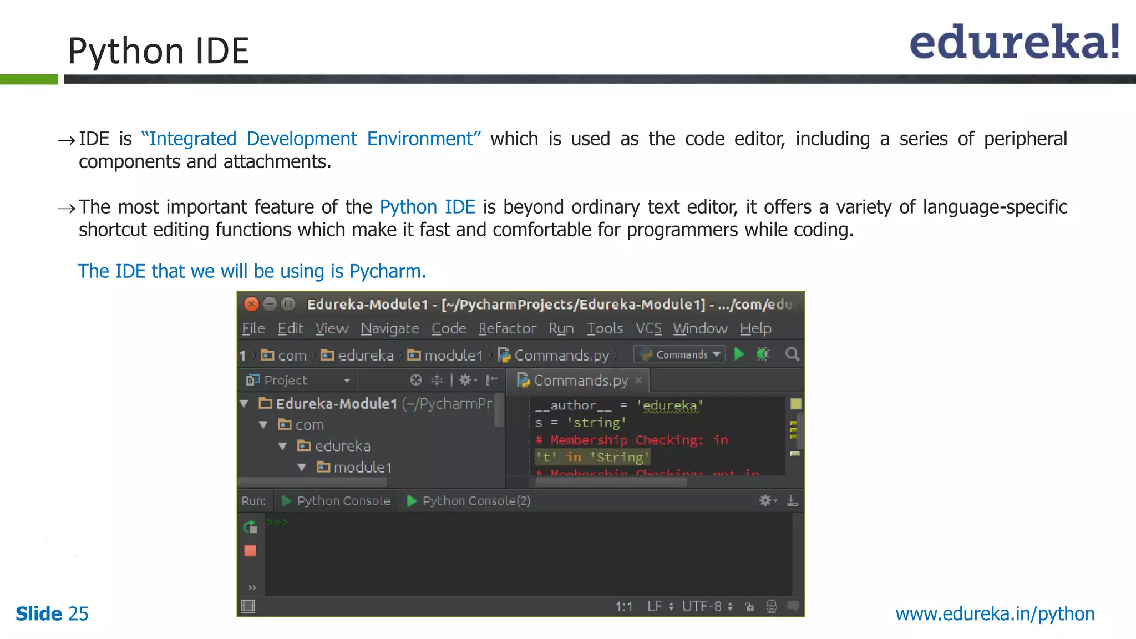Open Project panel gear settings
The height and width of the screenshot is (639, 1136).
(467, 379)
